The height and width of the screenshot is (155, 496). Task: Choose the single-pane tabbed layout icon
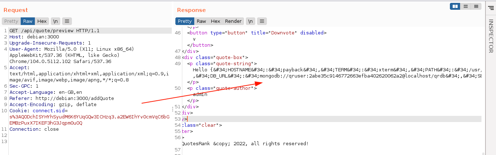[x=476, y=6]
